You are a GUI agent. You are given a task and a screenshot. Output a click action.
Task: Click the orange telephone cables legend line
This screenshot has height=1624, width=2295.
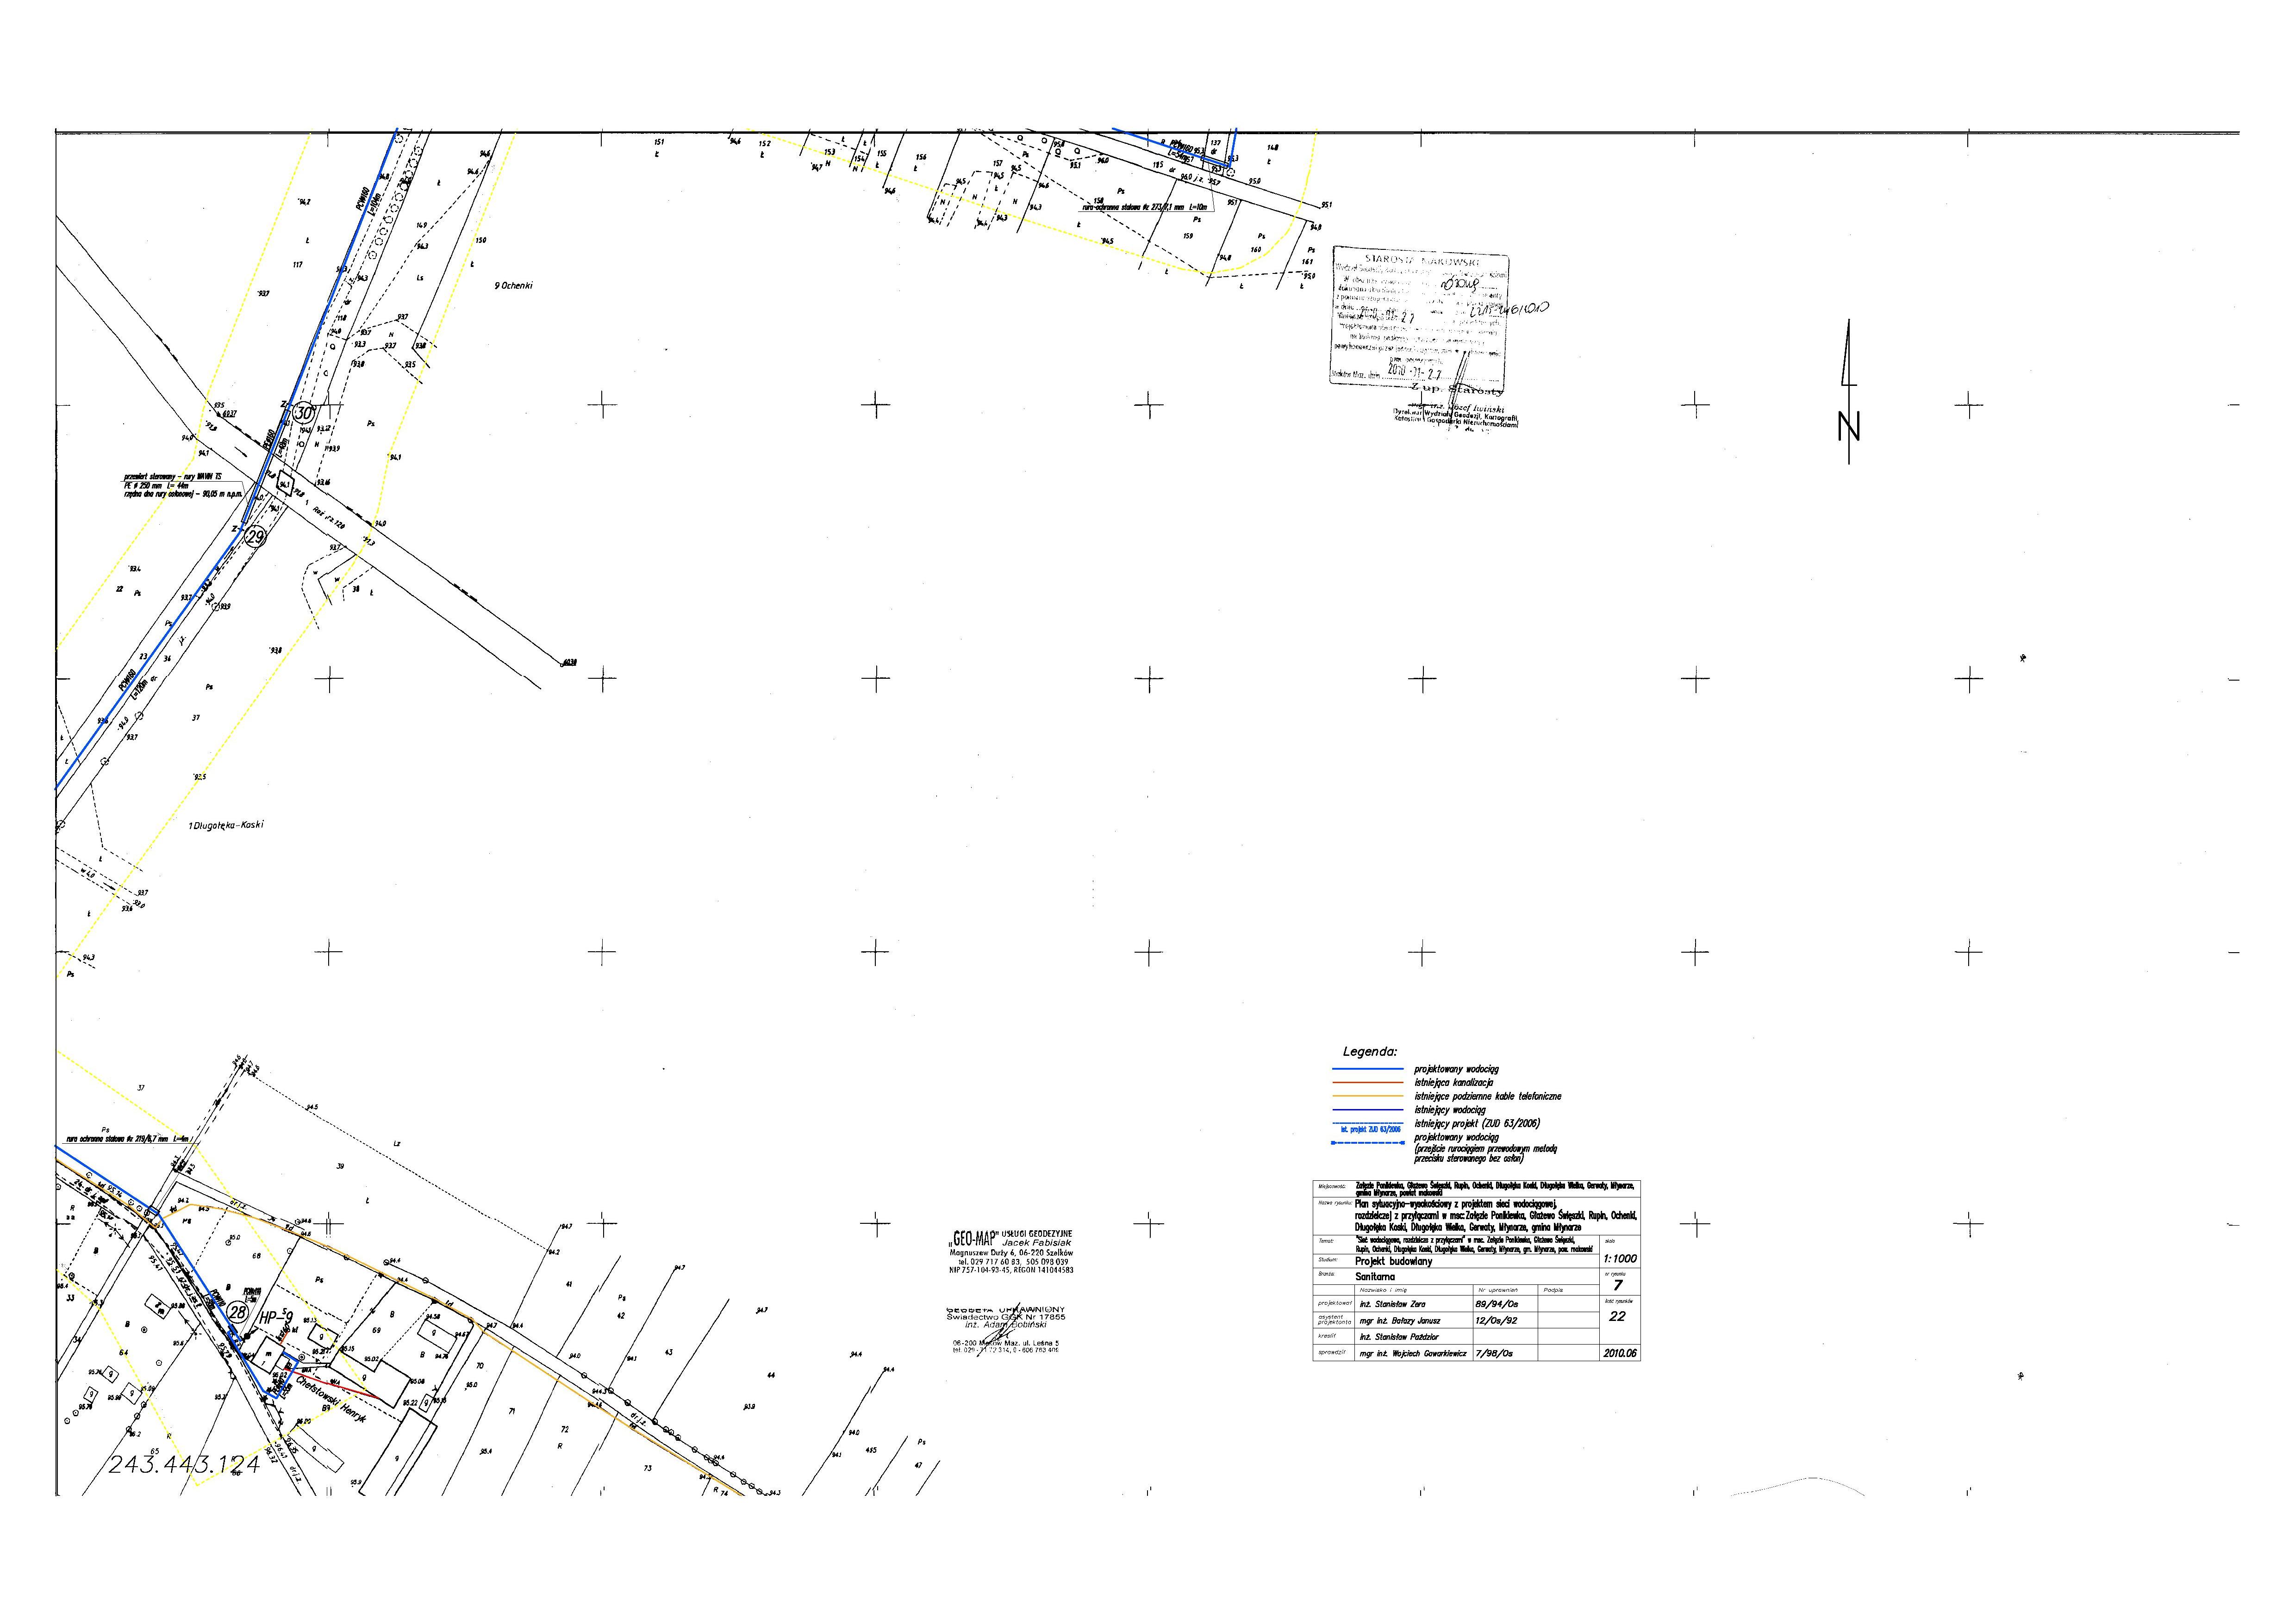(x=1366, y=1097)
